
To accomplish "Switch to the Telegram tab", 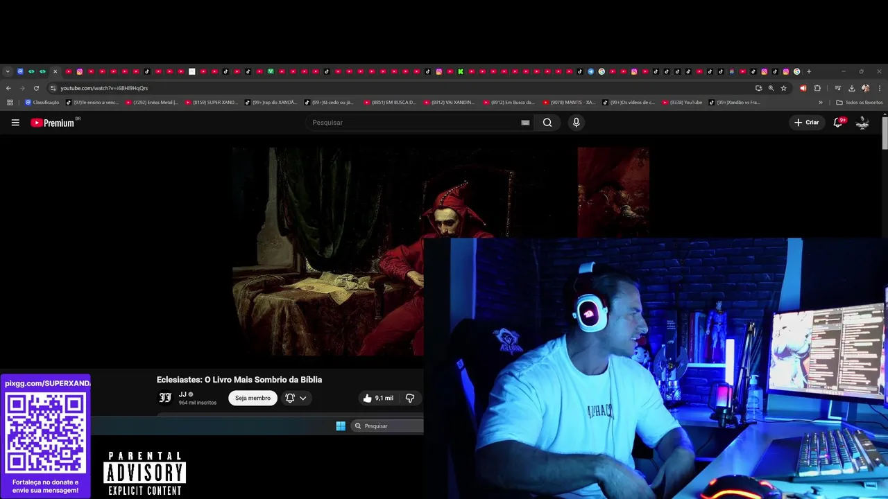I will click(x=590, y=71).
